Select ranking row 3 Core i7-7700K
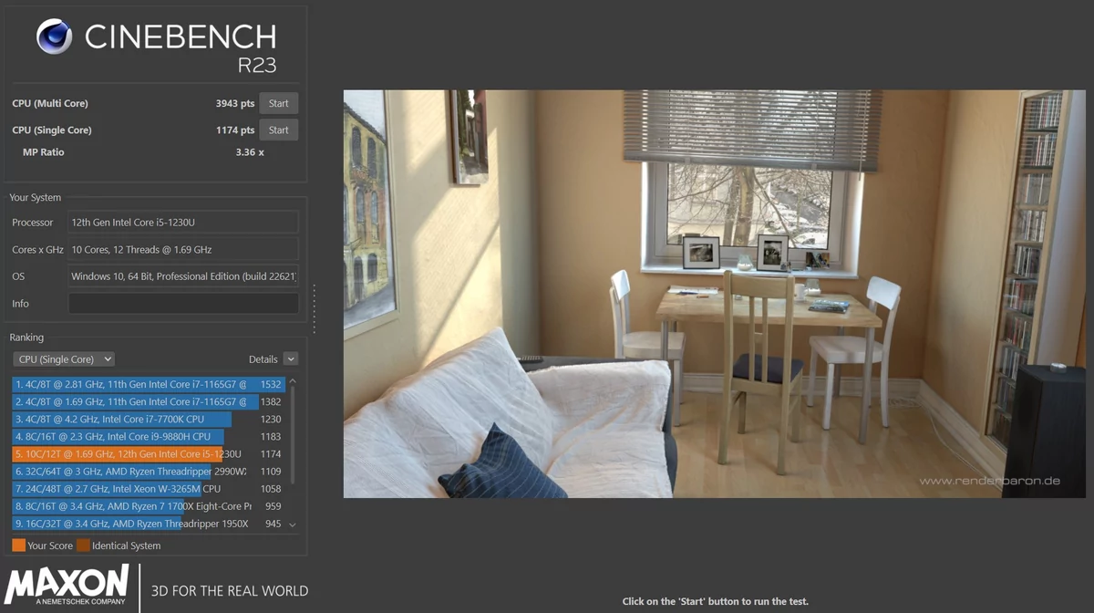This screenshot has width=1094, height=613. coord(149,420)
